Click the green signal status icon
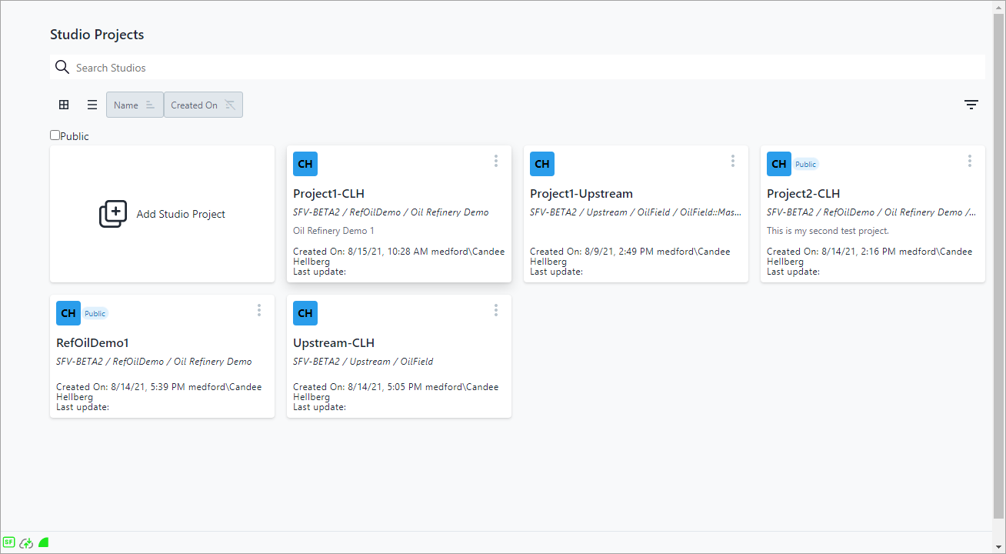 (x=44, y=542)
